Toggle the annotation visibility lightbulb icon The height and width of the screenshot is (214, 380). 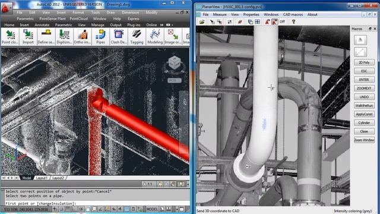coord(180,184)
